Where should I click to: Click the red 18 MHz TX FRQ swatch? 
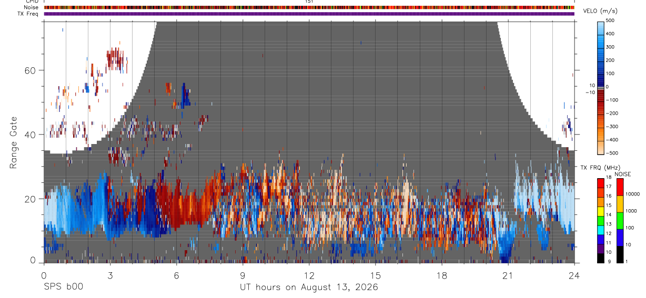pyautogui.click(x=600, y=183)
